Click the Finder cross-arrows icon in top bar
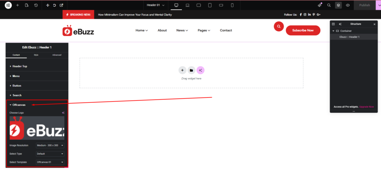Image resolution: width=381 pixels, height=173 pixels. pos(47,5)
